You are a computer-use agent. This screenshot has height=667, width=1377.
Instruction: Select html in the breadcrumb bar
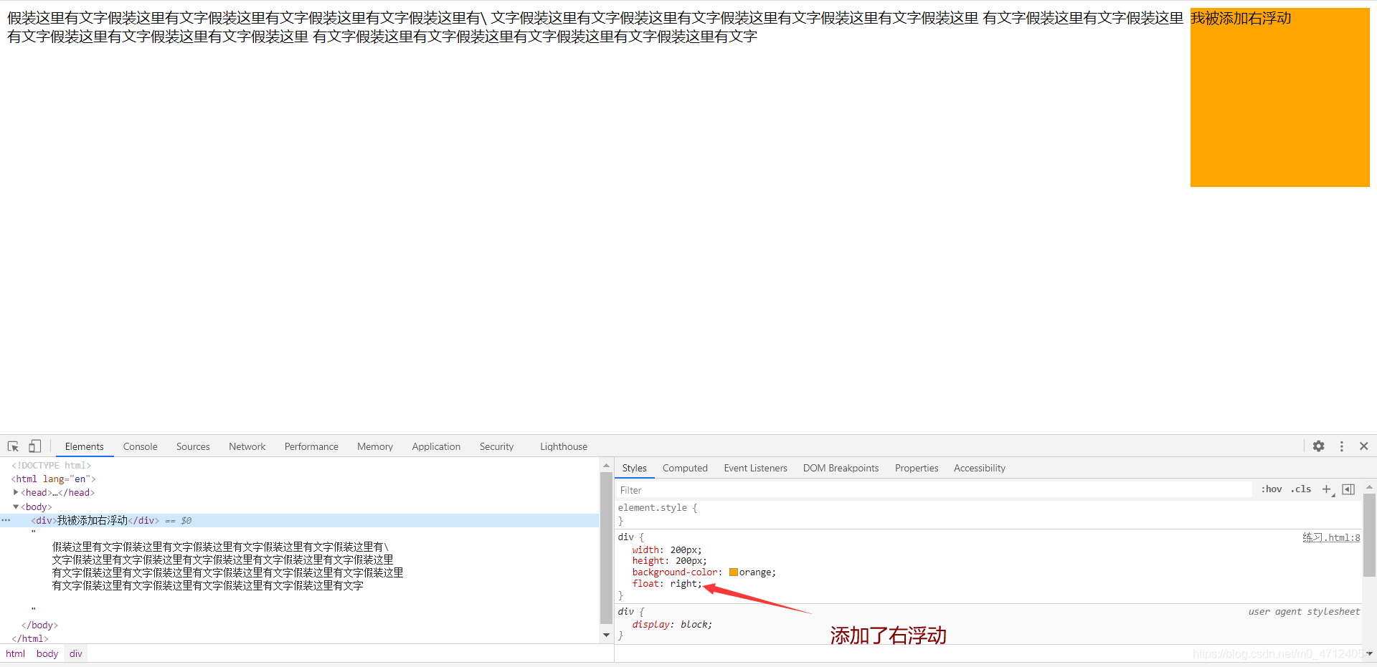(15, 653)
